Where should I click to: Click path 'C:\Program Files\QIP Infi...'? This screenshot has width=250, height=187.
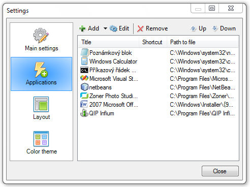pyautogui.click(x=202, y=113)
